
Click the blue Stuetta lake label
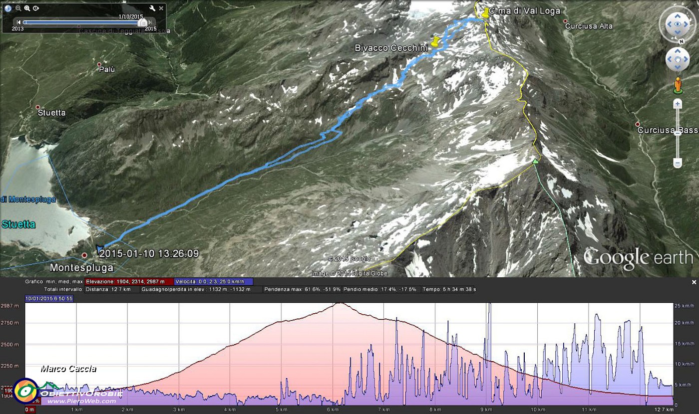point(18,224)
